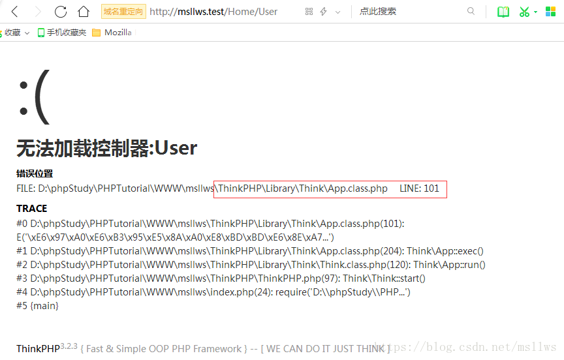Expand the screenshot tool dropdown arrow
This screenshot has width=564, height=360.
(x=535, y=12)
